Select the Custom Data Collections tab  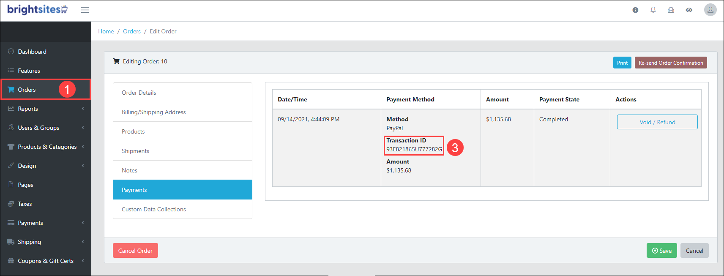point(183,209)
